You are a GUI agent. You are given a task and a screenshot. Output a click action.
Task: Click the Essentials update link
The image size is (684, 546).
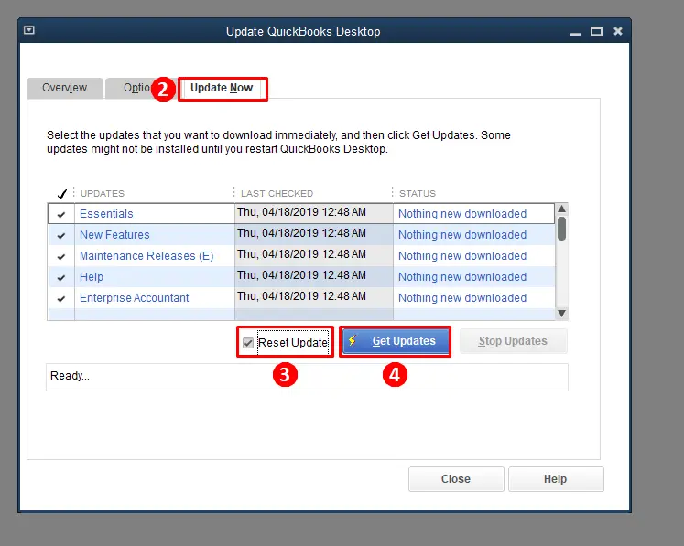(x=106, y=214)
